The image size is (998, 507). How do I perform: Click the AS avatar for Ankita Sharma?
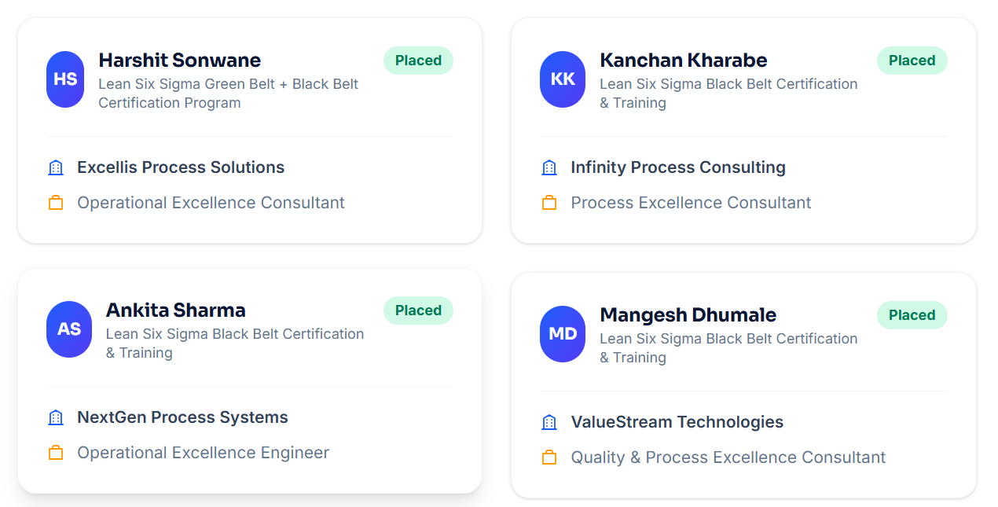point(69,329)
